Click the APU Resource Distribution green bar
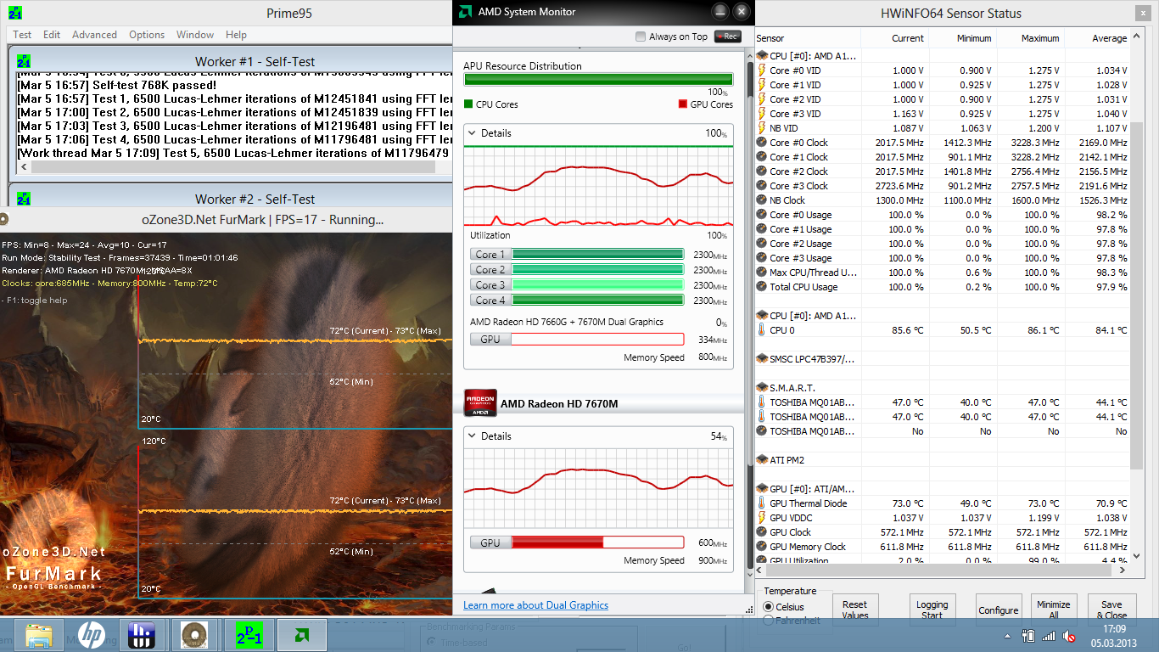The width and height of the screenshot is (1159, 652). click(598, 79)
